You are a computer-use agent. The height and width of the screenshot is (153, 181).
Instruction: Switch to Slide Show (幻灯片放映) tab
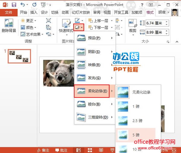tap(81, 12)
